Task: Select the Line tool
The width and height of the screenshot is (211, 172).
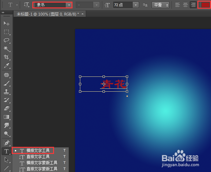Action: point(6,168)
